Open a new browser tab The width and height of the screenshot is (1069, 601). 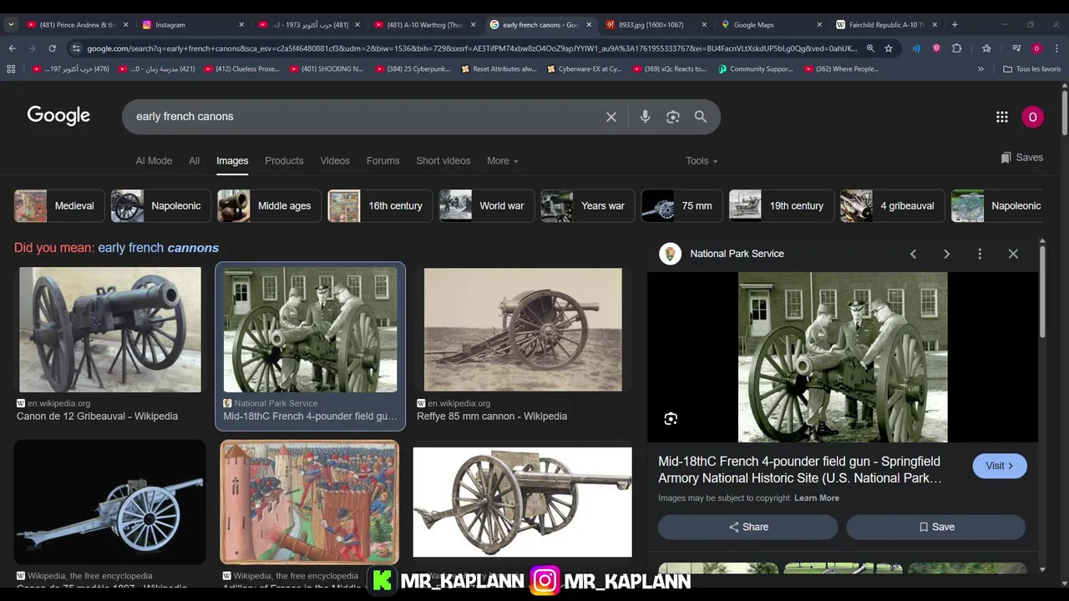pos(955,25)
